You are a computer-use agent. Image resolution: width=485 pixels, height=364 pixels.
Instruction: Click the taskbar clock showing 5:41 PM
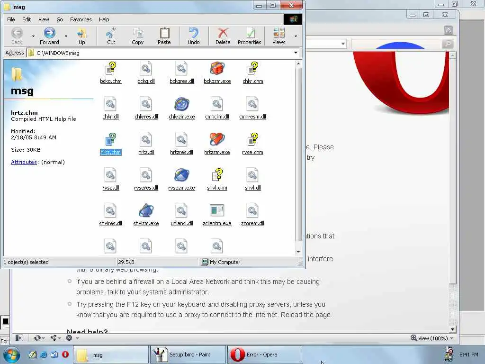click(x=468, y=355)
